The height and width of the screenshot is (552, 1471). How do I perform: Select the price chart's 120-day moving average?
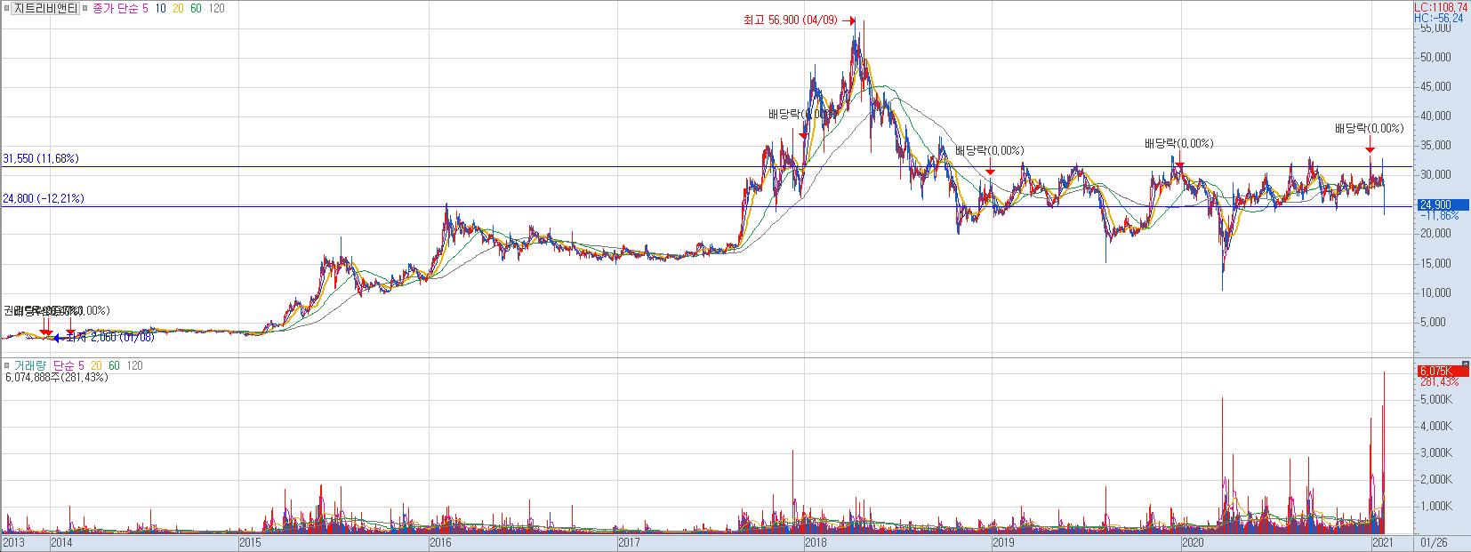coord(218,9)
